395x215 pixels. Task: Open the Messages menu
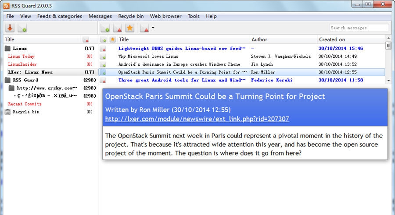pos(100,16)
